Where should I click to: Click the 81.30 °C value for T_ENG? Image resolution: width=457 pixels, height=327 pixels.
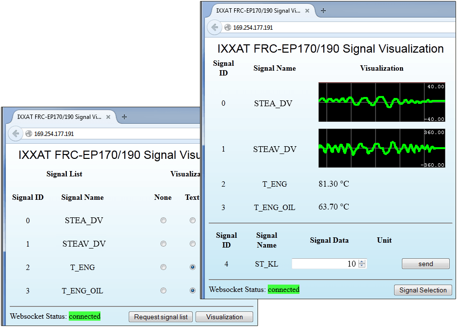334,184
